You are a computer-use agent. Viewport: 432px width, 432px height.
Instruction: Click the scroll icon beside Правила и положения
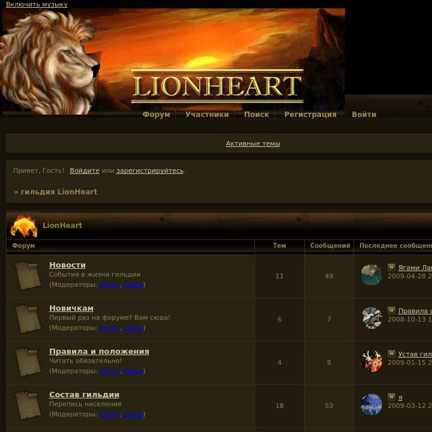(x=28, y=362)
